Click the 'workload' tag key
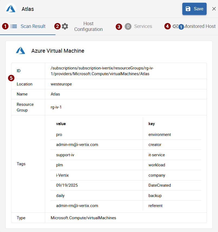 click(x=157, y=165)
